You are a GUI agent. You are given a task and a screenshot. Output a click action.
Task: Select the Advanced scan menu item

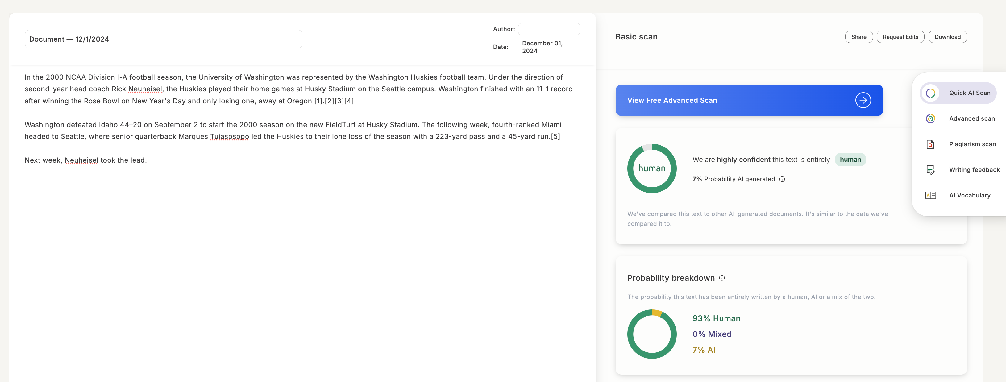(x=972, y=118)
